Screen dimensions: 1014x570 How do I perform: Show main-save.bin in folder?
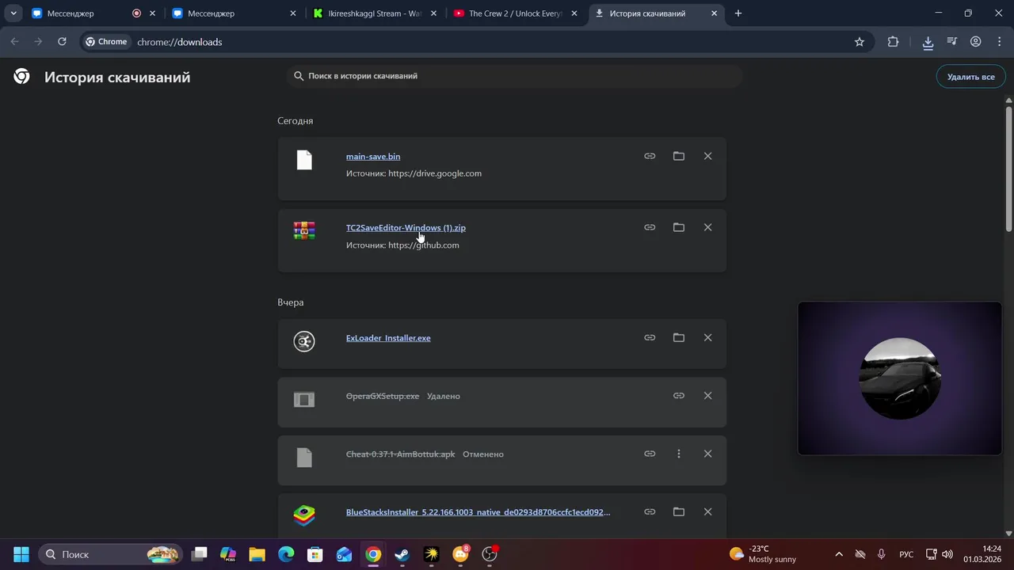point(679,156)
